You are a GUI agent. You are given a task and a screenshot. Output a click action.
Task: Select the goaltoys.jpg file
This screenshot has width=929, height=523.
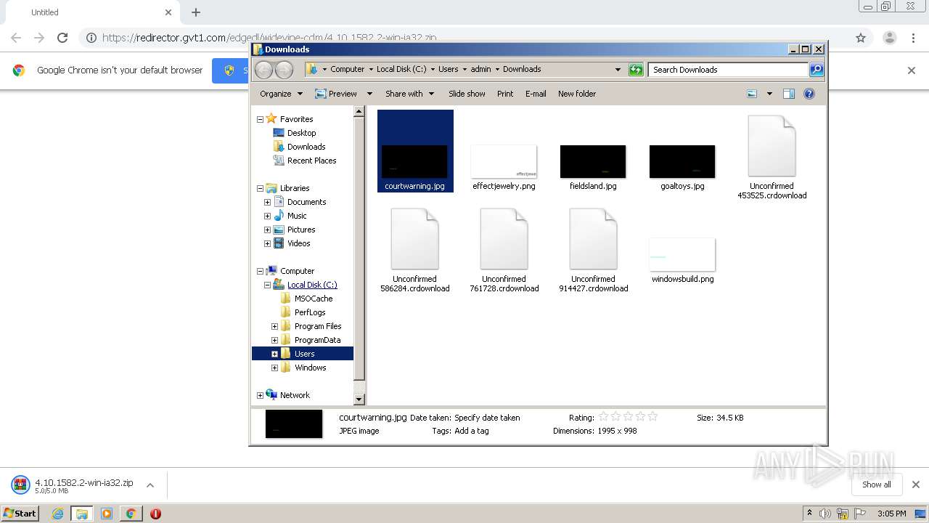682,167
